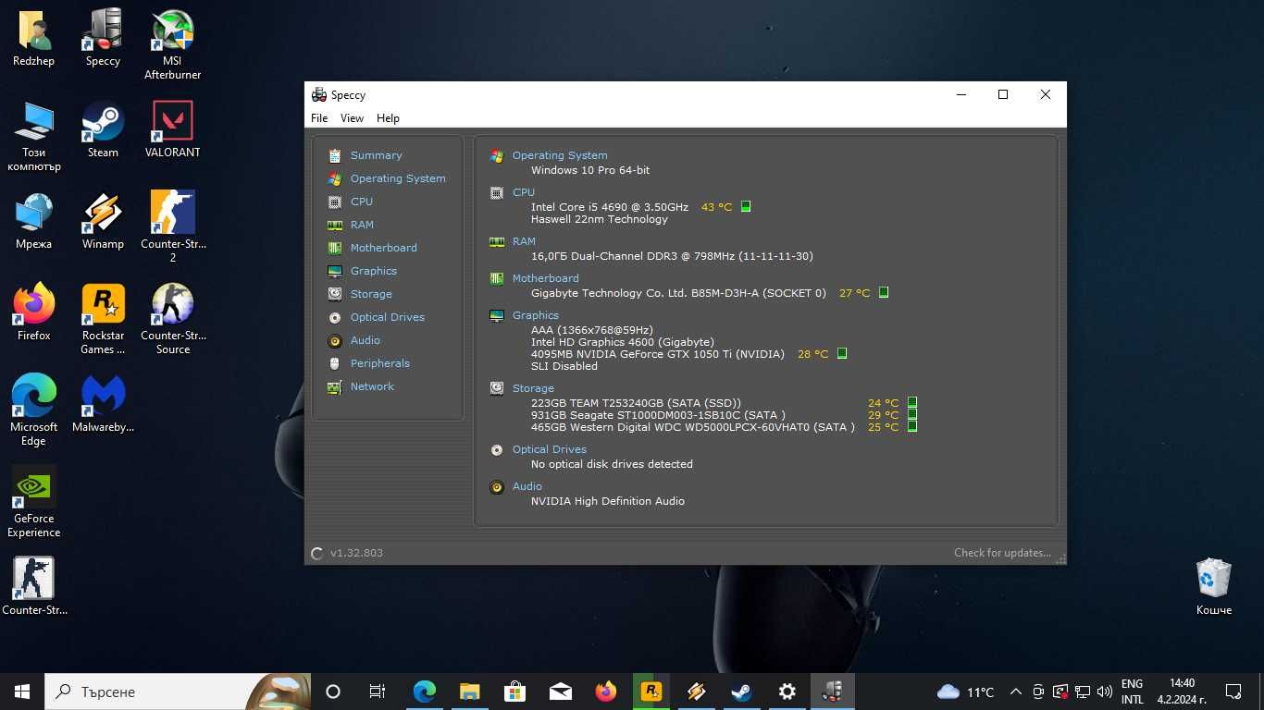Select Graphics in the Speccy sidebar

point(373,271)
